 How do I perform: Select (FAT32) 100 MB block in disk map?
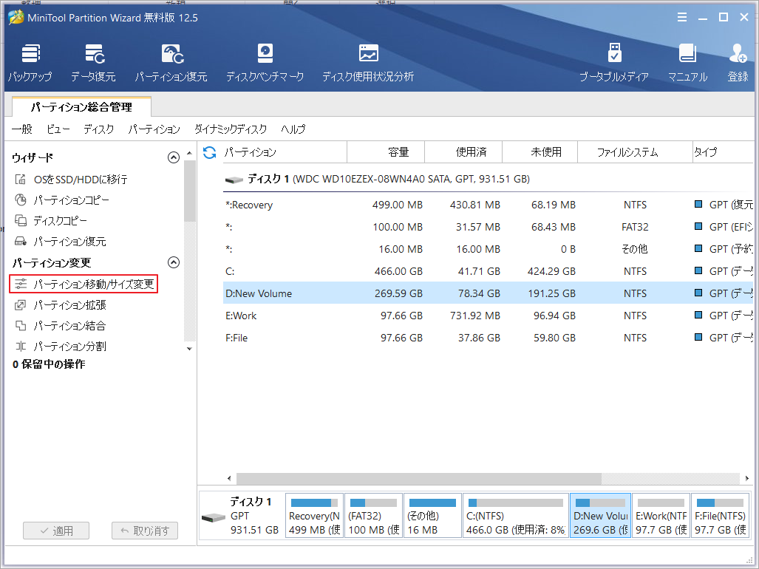pos(374,515)
